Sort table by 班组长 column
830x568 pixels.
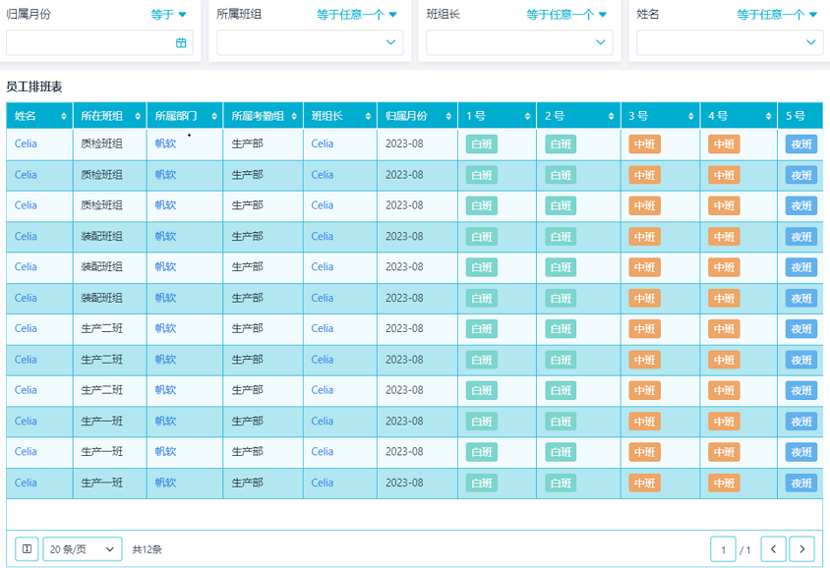click(x=369, y=116)
